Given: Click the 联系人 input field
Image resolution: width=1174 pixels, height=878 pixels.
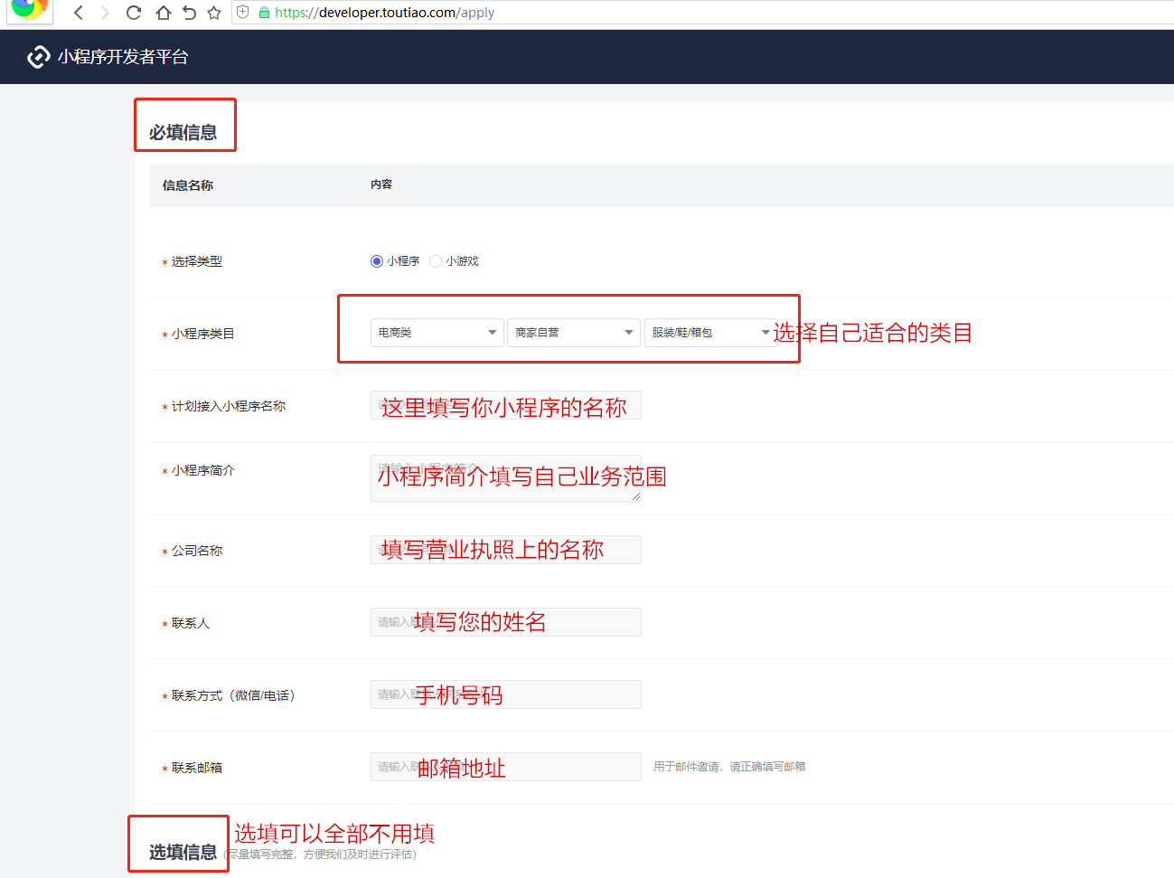Looking at the screenshot, I should click(506, 622).
